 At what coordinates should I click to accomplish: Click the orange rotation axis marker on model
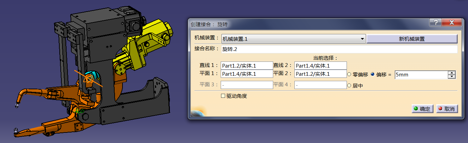[89, 79]
